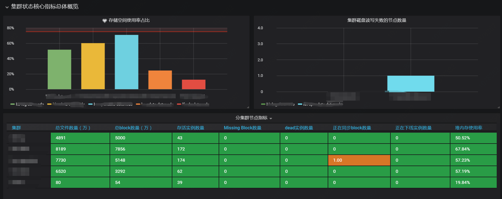Sort table by 正在同步block数量 column

[352, 128]
